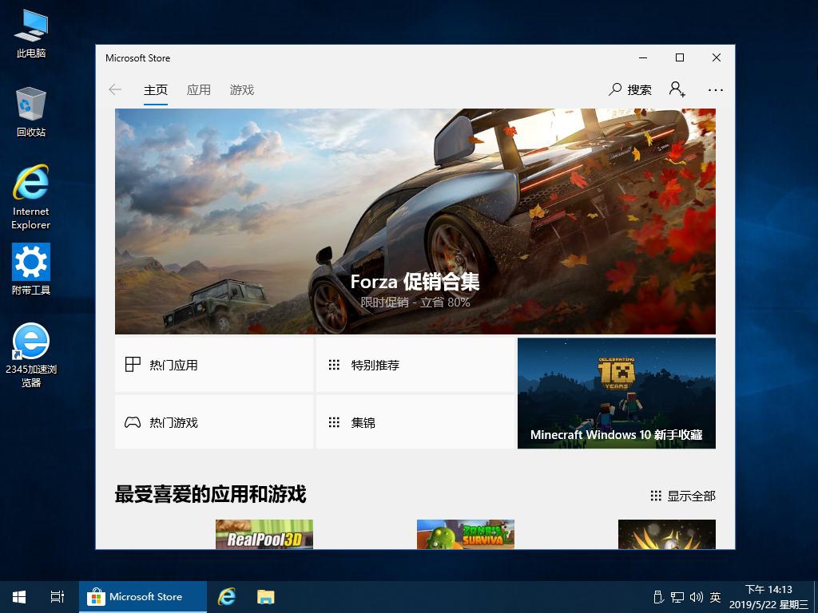Switch to the 主页 tab
This screenshot has width=818, height=613.
156,90
